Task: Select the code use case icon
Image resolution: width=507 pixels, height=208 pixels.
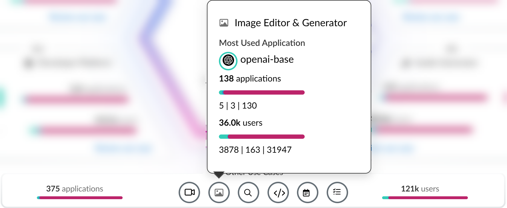Action: [x=278, y=192]
